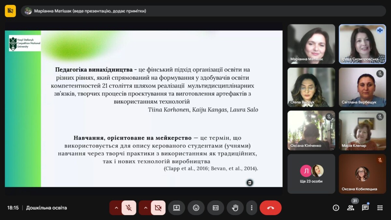Click the pin icon on the shared slide
Viewport: 391px width, 220px height.
(x=250, y=183)
